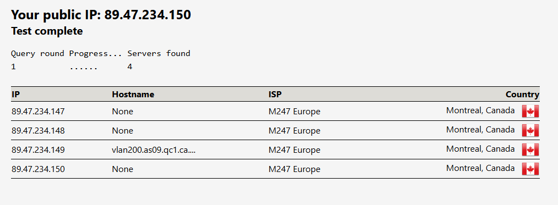The image size is (558, 205).
Task: Click the vlan200.as09.qc1.ca hostname entry
Action: (x=154, y=150)
